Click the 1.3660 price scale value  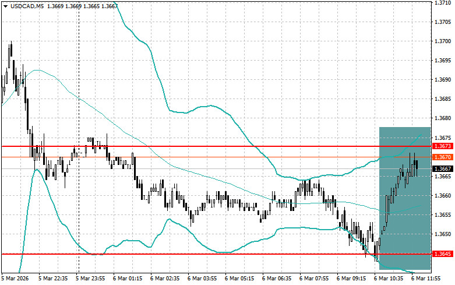tap(443, 196)
